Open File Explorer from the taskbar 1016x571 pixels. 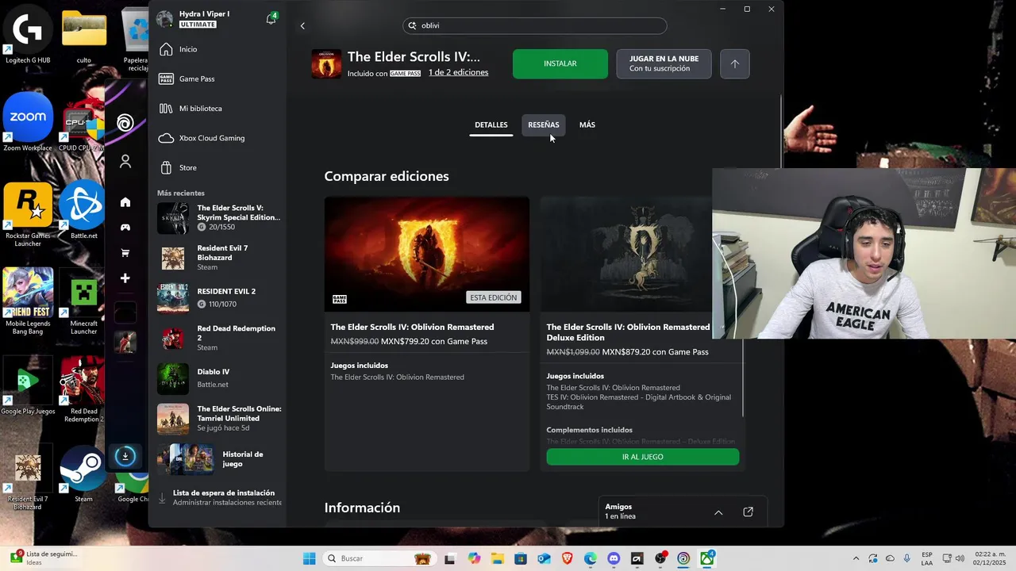click(x=497, y=558)
